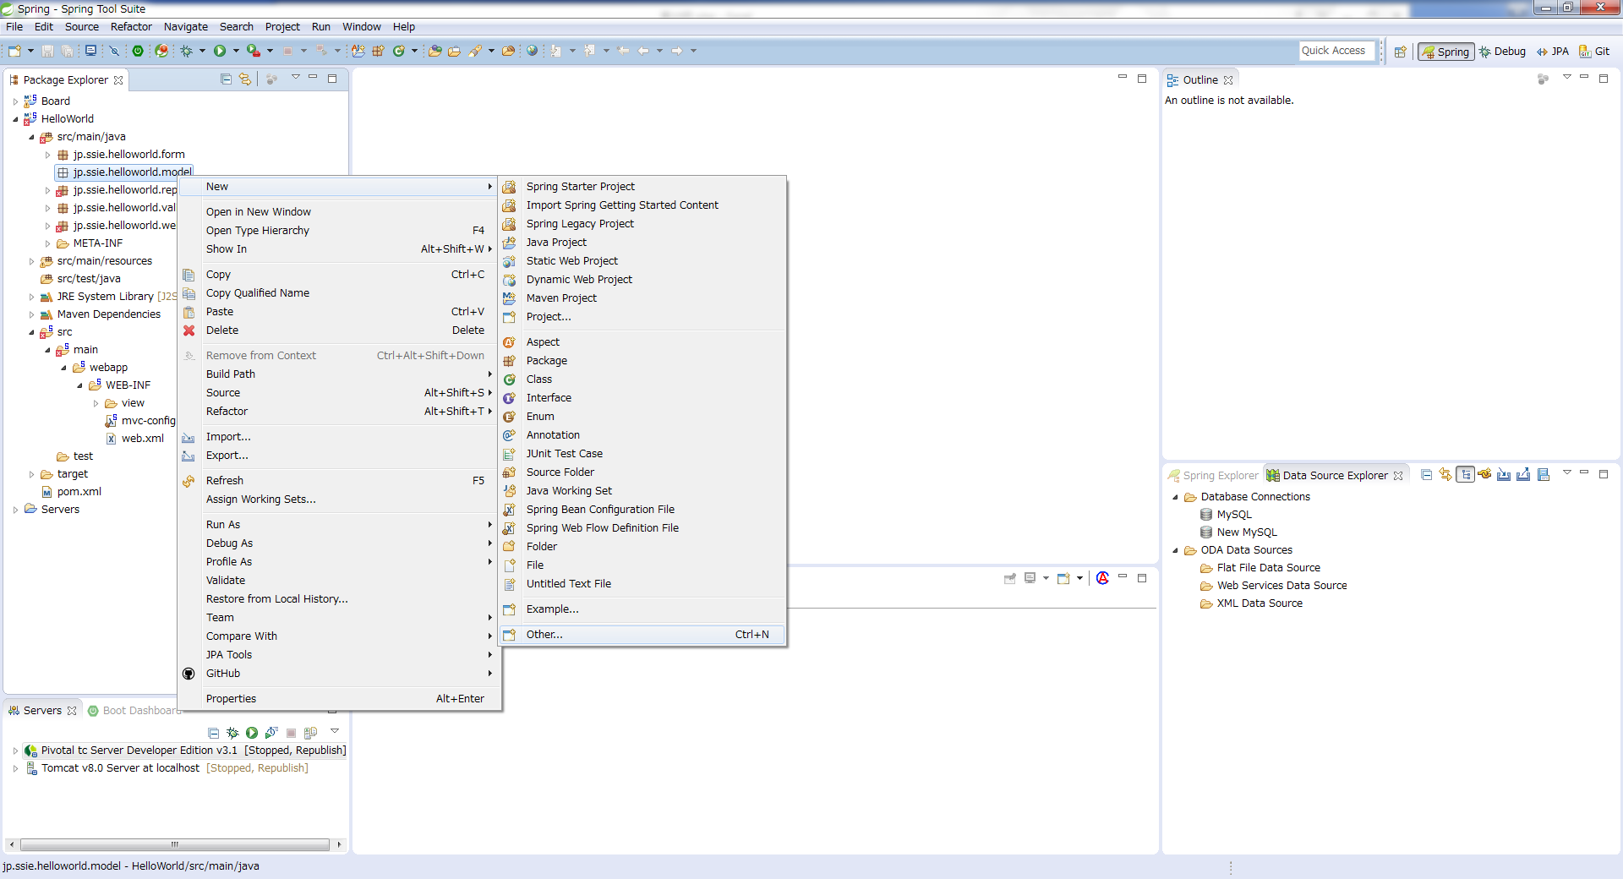
Task: Select Class from the New submenu
Action: coord(539,379)
